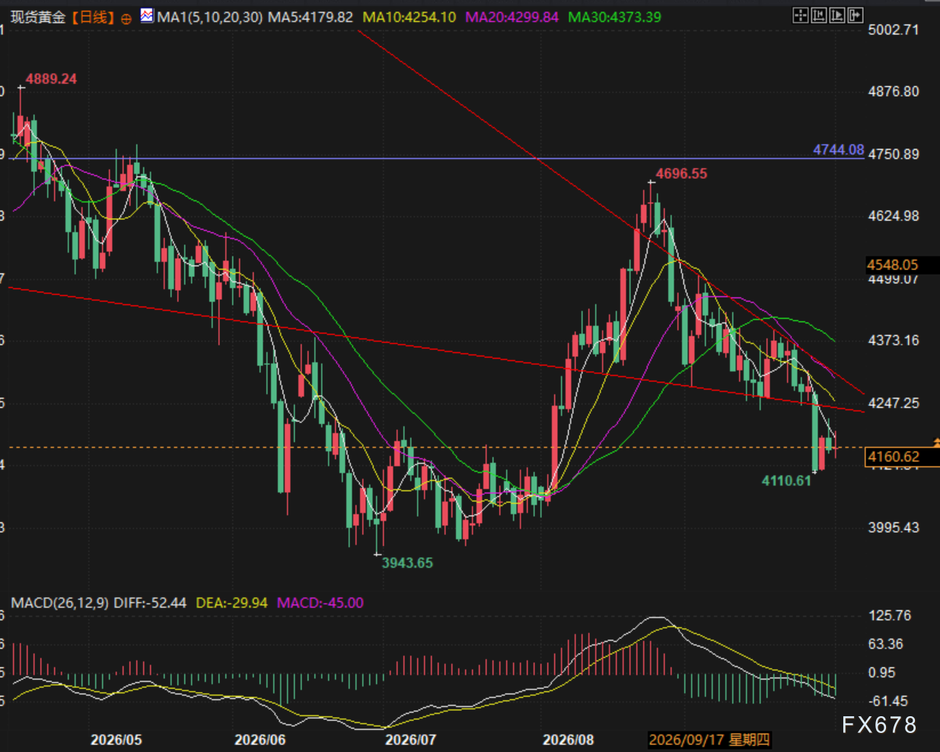Image resolution: width=940 pixels, height=752 pixels.
Task: Click the 3943.65 bottom price label
Action: click(407, 562)
